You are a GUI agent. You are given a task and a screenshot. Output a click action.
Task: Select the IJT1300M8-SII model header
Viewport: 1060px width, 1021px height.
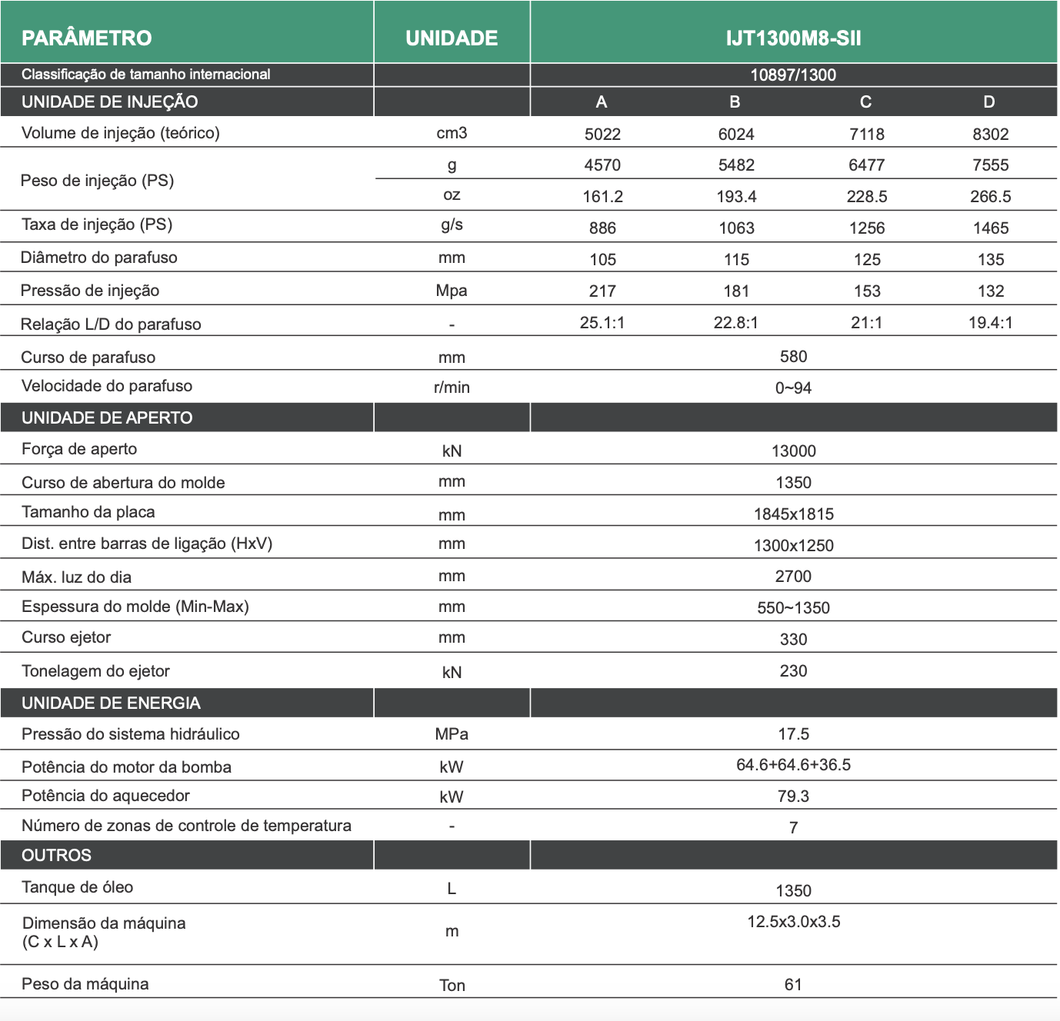(x=793, y=38)
